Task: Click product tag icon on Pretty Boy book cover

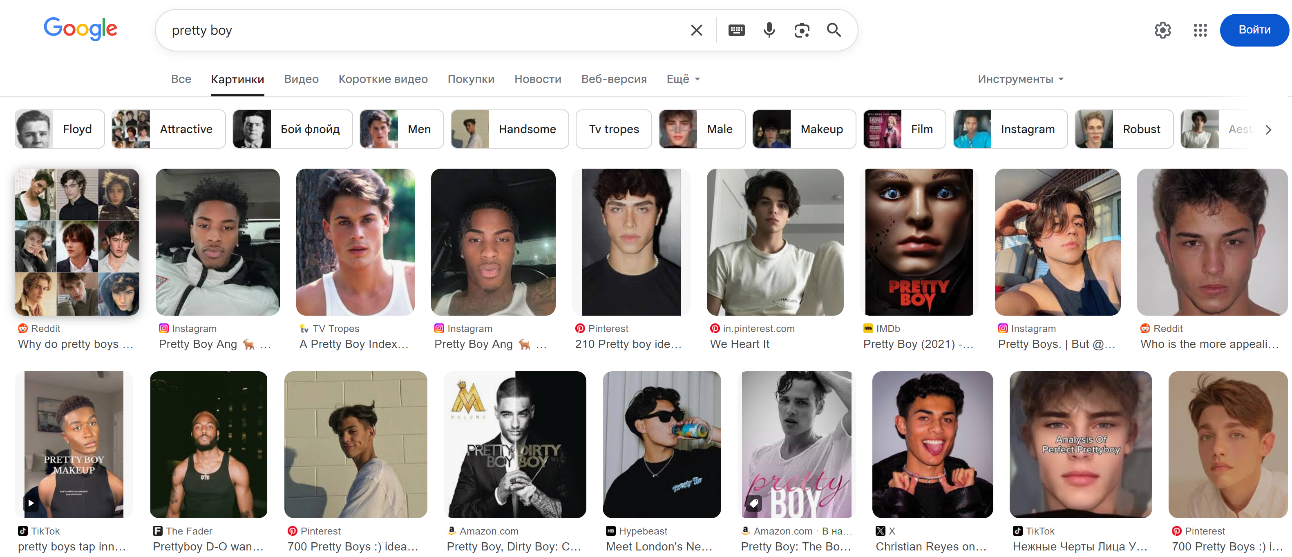Action: coord(753,503)
